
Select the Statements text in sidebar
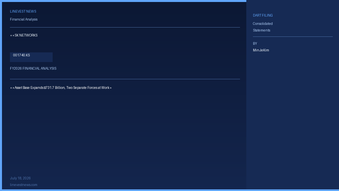(262, 30)
